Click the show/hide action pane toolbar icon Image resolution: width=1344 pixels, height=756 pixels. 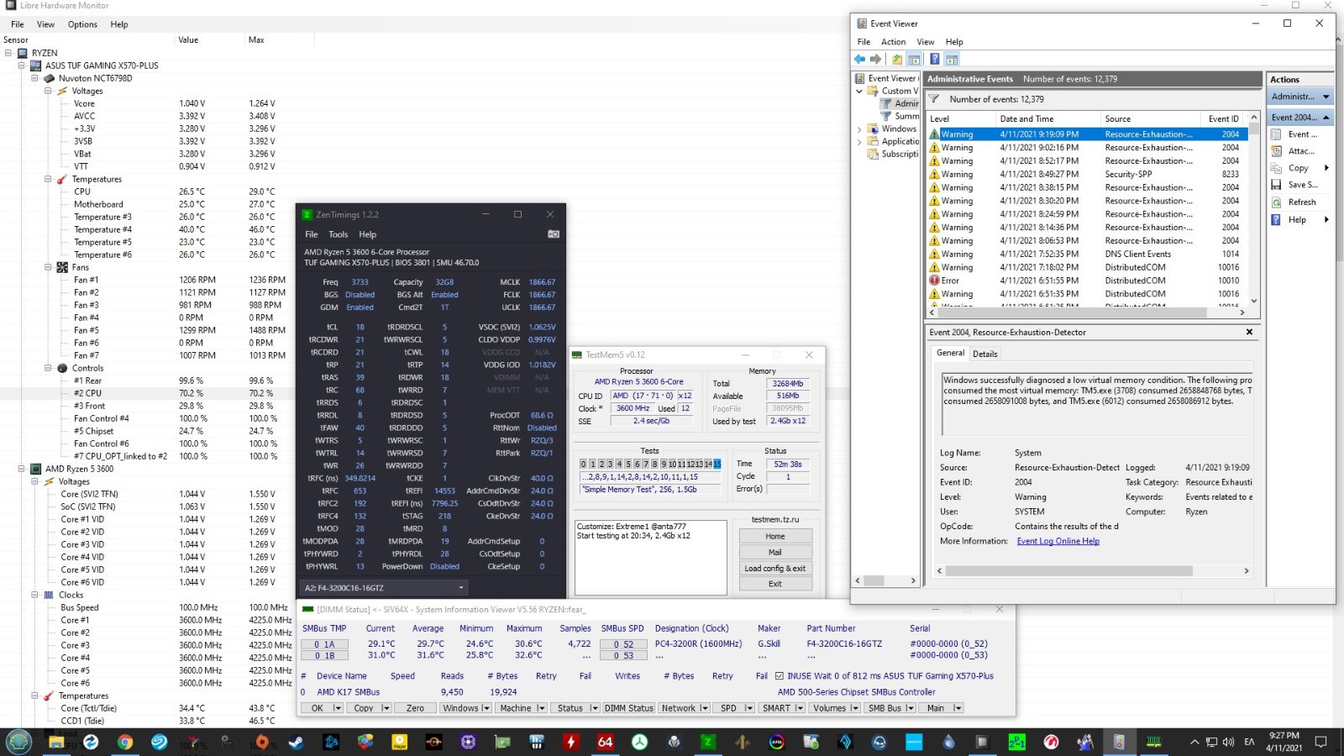[x=952, y=59]
